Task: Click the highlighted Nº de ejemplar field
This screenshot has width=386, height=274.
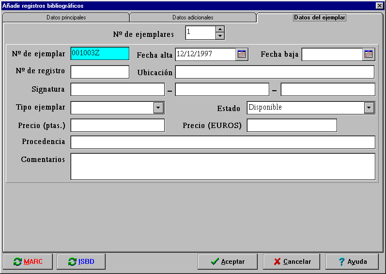Action: pyautogui.click(x=100, y=53)
